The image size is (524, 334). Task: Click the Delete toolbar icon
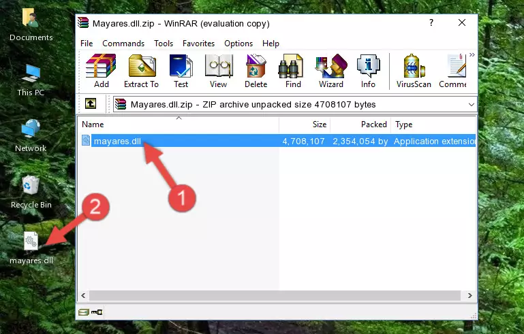pyautogui.click(x=256, y=71)
